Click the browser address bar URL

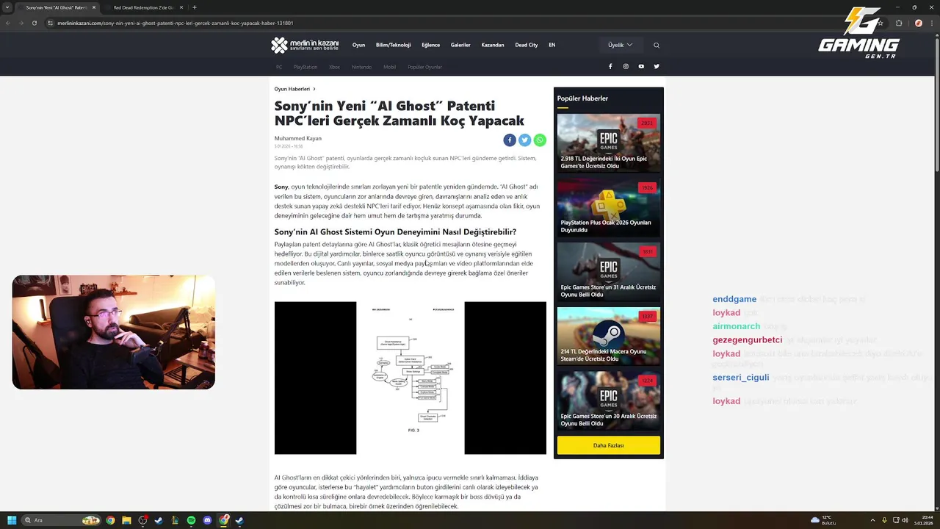(176, 23)
